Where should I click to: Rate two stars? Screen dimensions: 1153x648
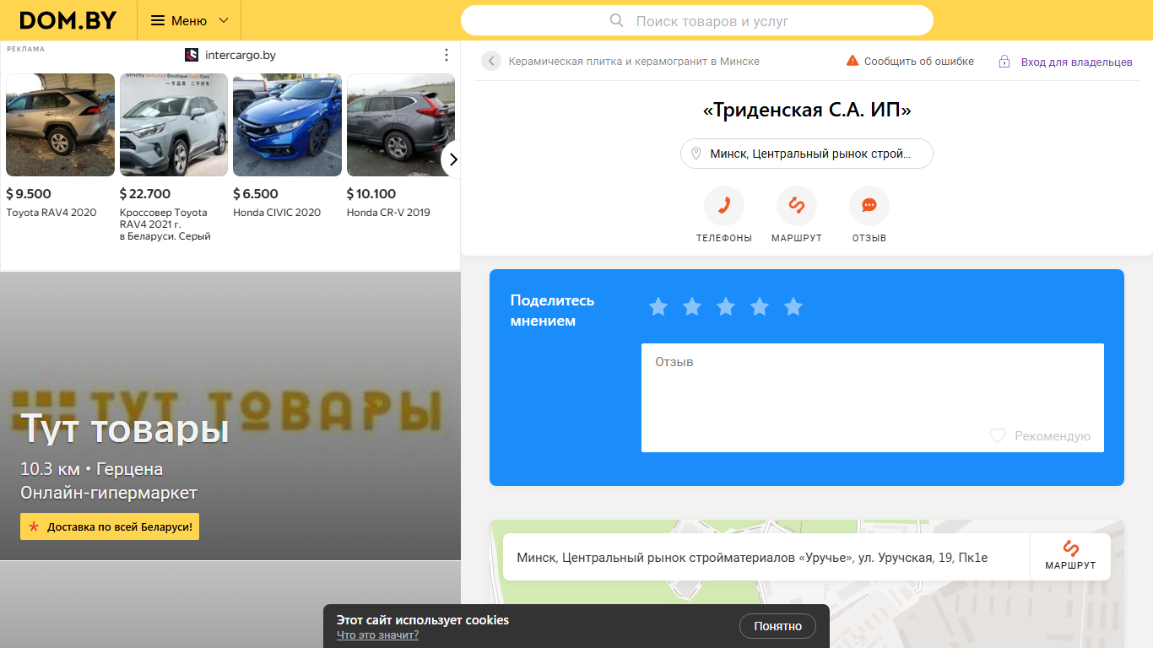click(x=692, y=307)
